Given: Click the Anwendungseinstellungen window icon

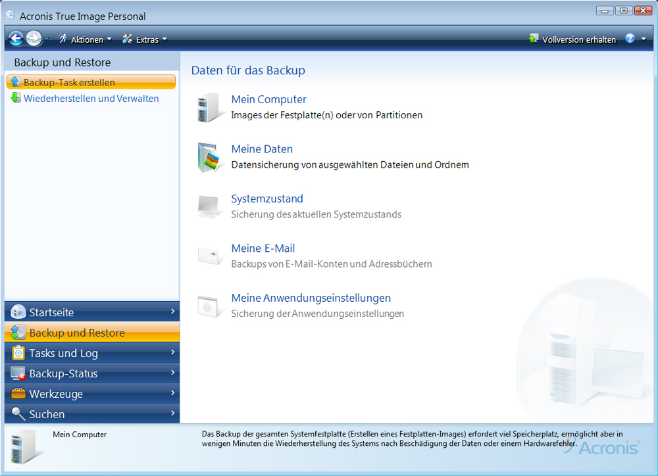Looking at the screenshot, I should 209,306.
